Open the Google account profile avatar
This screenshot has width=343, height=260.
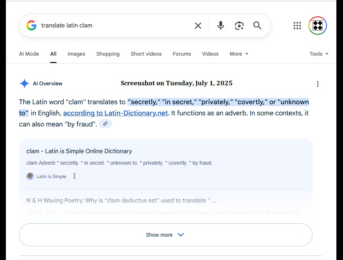[317, 26]
